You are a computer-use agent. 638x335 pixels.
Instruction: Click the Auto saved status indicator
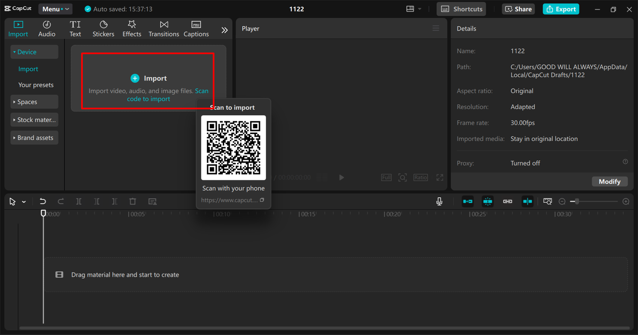click(119, 9)
